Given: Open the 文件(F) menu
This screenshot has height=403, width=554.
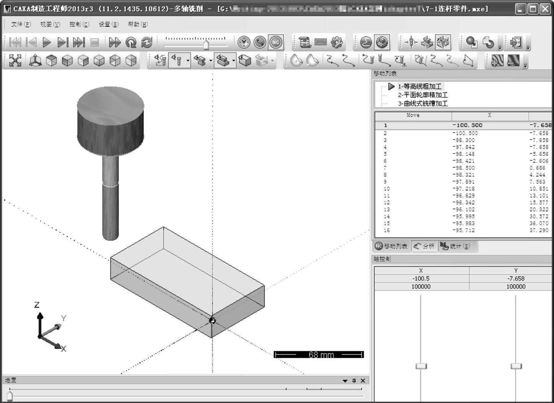Looking at the screenshot, I should click(x=21, y=24).
